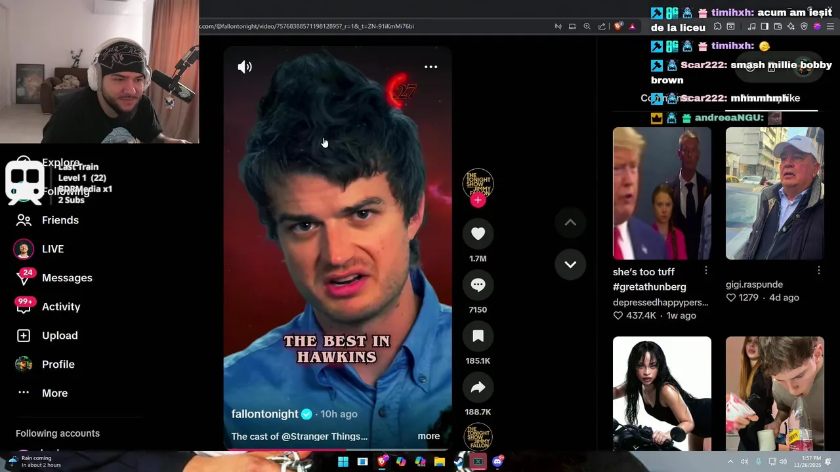Open the browser extensions puzzle icon
This screenshot has width=840, height=472.
click(717, 26)
